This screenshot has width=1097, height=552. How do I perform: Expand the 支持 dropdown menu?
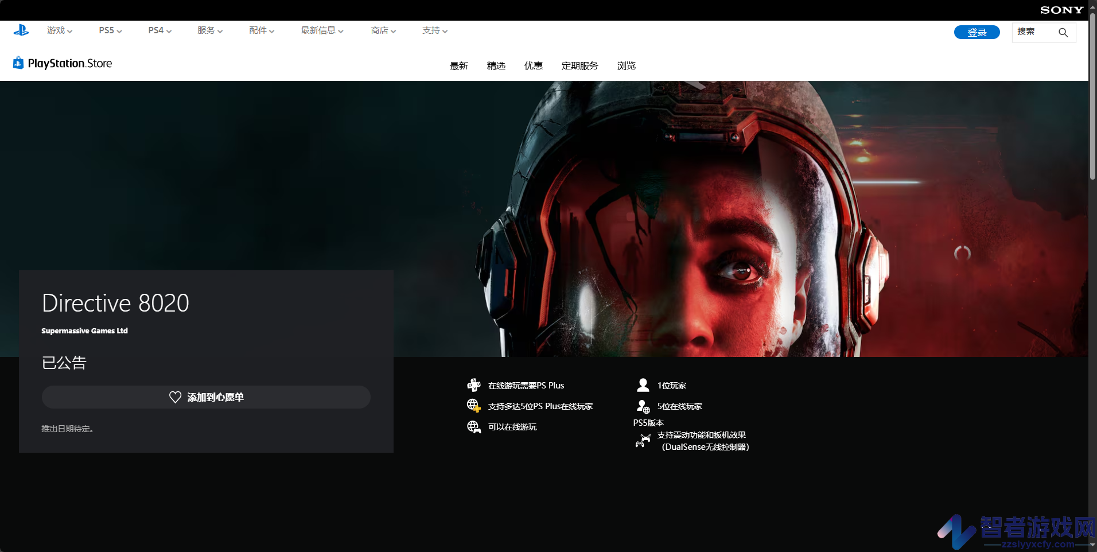[435, 30]
